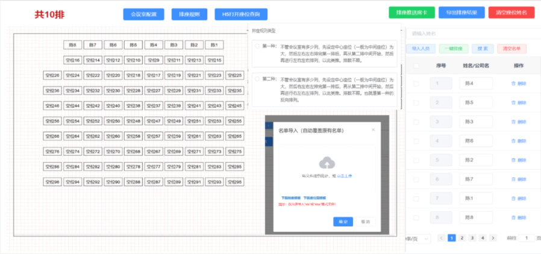
Task: Click 确定 in the import dialog
Action: (x=343, y=221)
